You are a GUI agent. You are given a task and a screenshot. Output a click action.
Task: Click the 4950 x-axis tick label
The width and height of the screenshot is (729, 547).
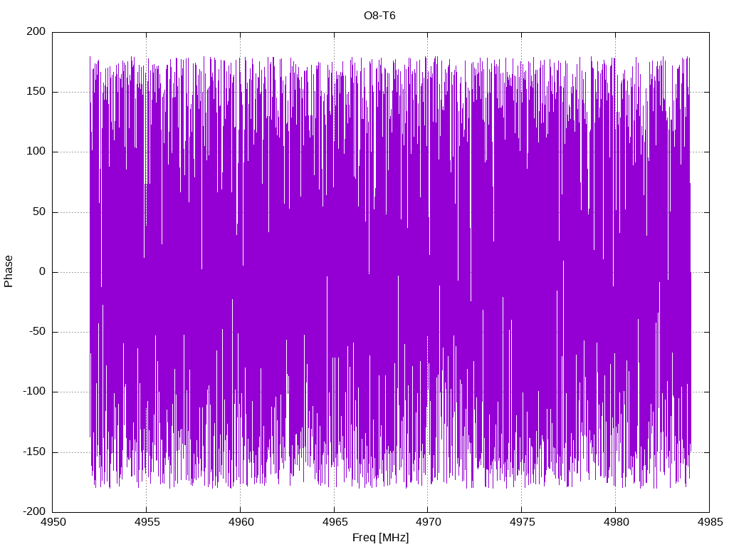pyautogui.click(x=53, y=522)
